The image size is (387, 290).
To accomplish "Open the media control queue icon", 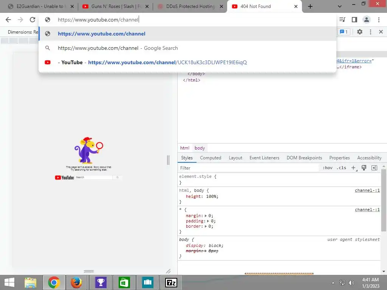I will tap(342, 20).
